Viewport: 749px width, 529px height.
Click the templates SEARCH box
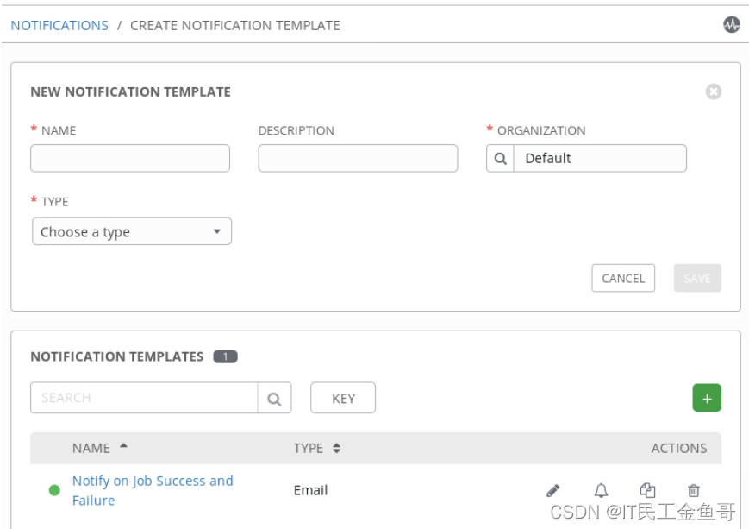coord(144,398)
